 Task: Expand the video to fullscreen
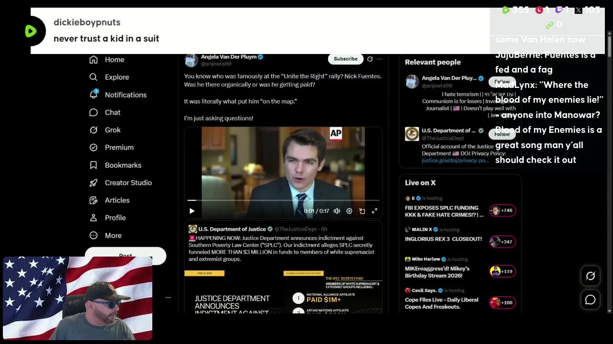point(375,211)
